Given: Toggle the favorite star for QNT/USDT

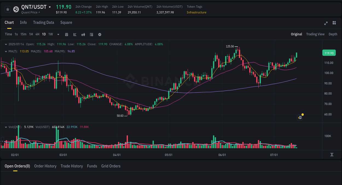Looking at the screenshot, I should click(x=8, y=9).
